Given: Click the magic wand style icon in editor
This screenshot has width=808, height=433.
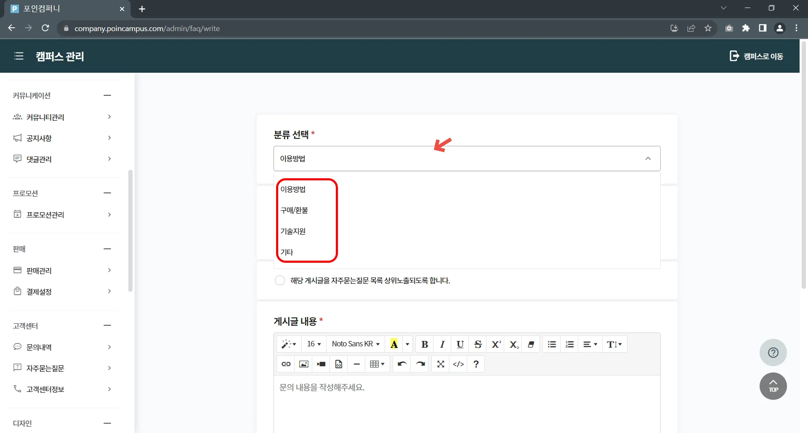Looking at the screenshot, I should click(289, 344).
